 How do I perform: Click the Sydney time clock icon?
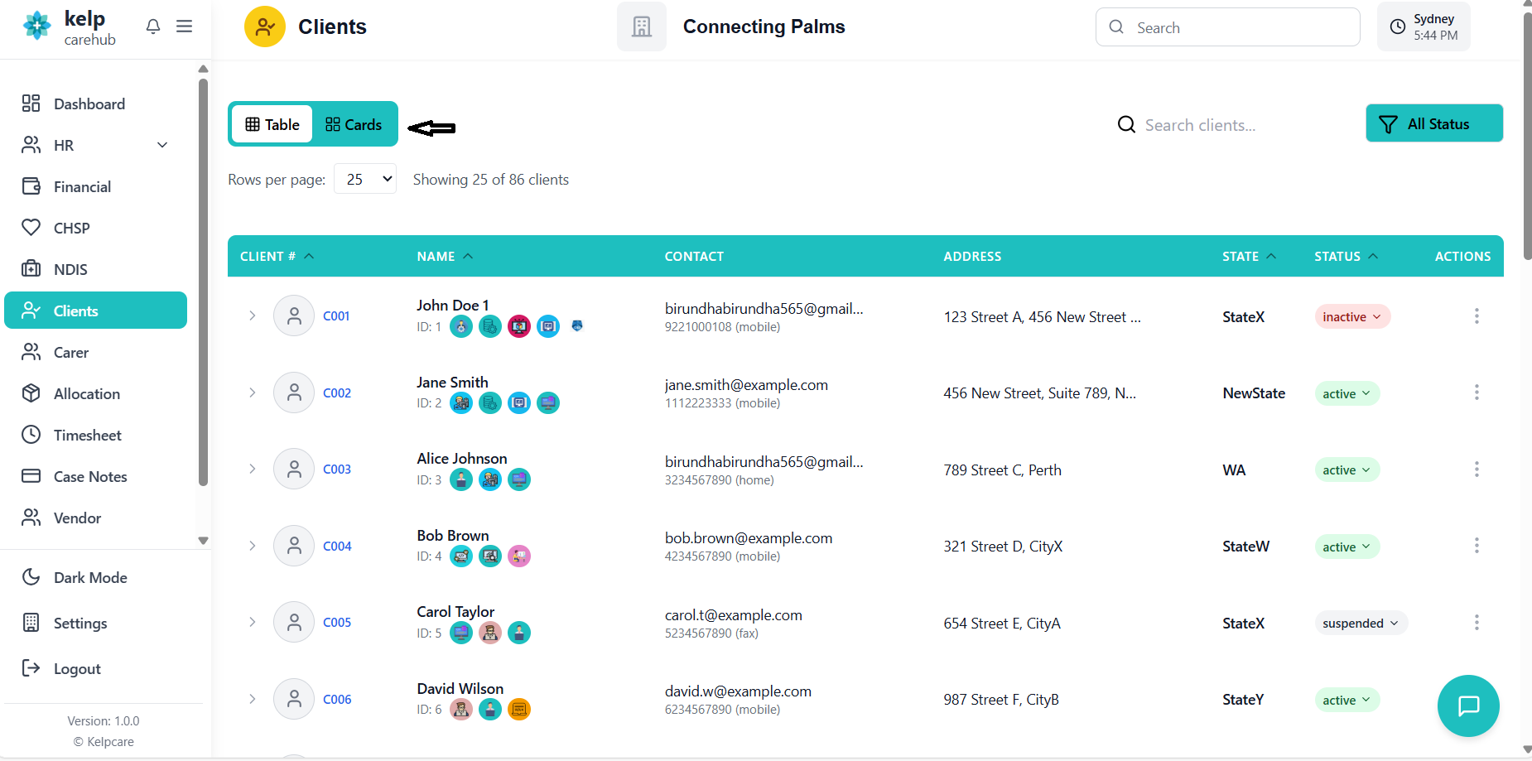[x=1398, y=26]
